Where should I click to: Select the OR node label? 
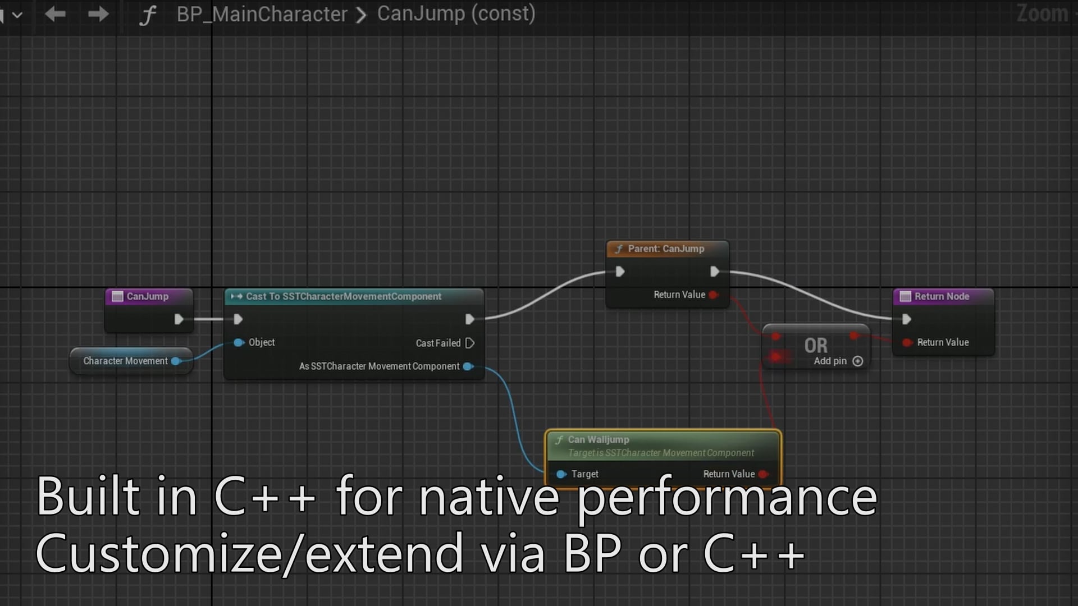tap(816, 345)
